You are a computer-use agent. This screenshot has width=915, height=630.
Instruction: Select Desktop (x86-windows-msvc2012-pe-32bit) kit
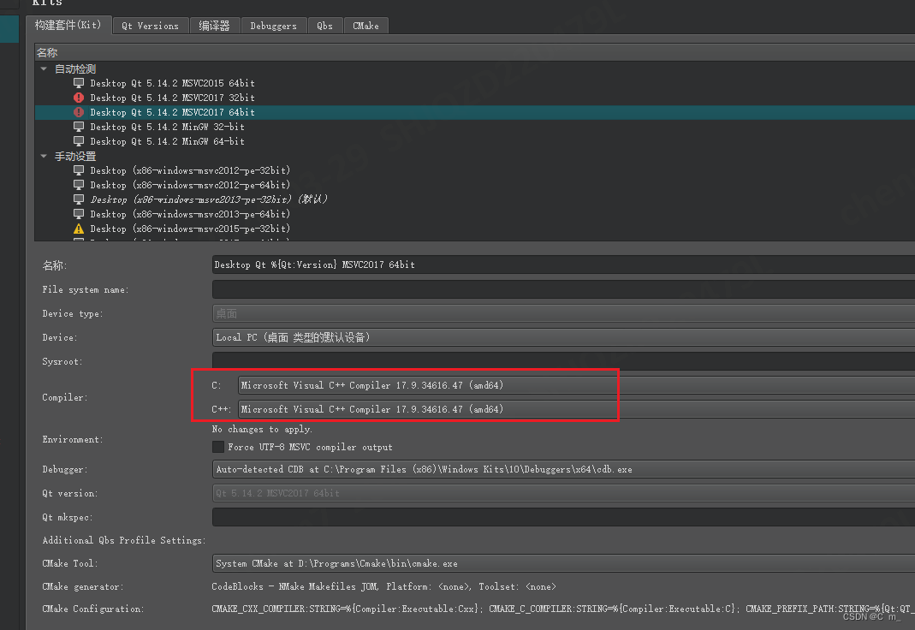[190, 170]
